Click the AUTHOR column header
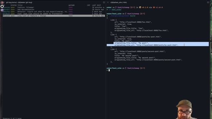212x119 pixels. click(x=72, y=5)
